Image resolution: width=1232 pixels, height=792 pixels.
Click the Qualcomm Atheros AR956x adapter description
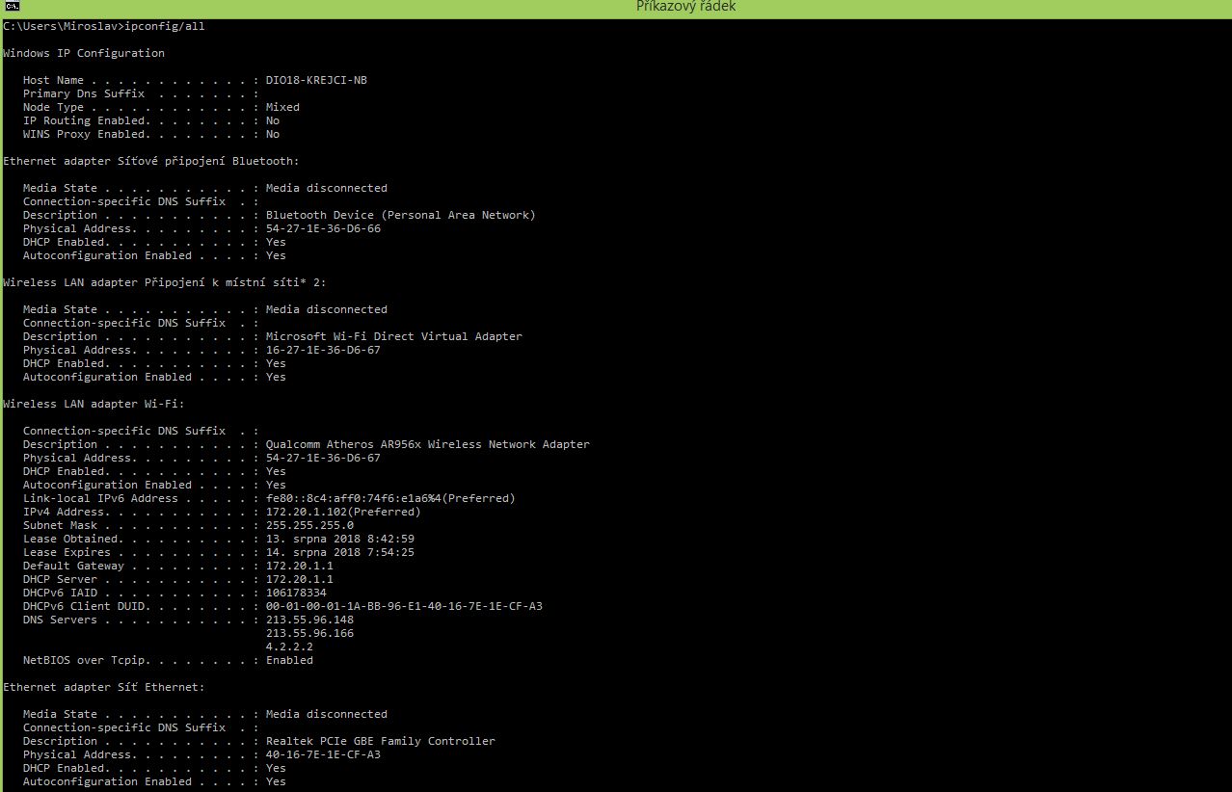(x=427, y=444)
